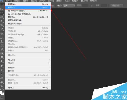Click the foreground color swatch
127x100 pixels.
pos(1,92)
